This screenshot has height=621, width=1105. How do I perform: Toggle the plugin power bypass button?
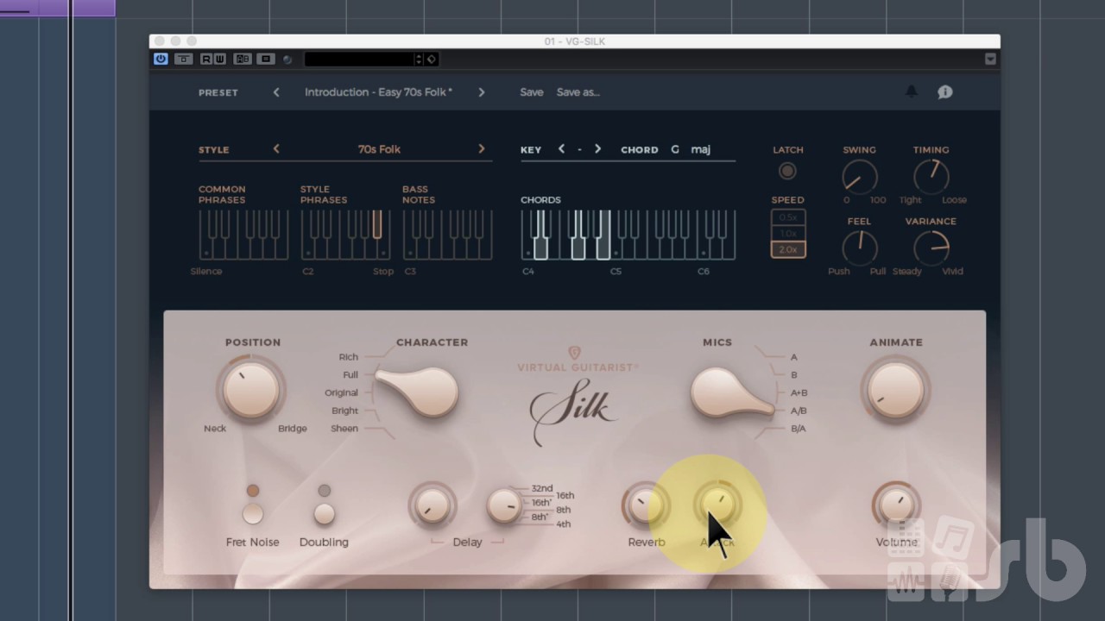tap(161, 59)
